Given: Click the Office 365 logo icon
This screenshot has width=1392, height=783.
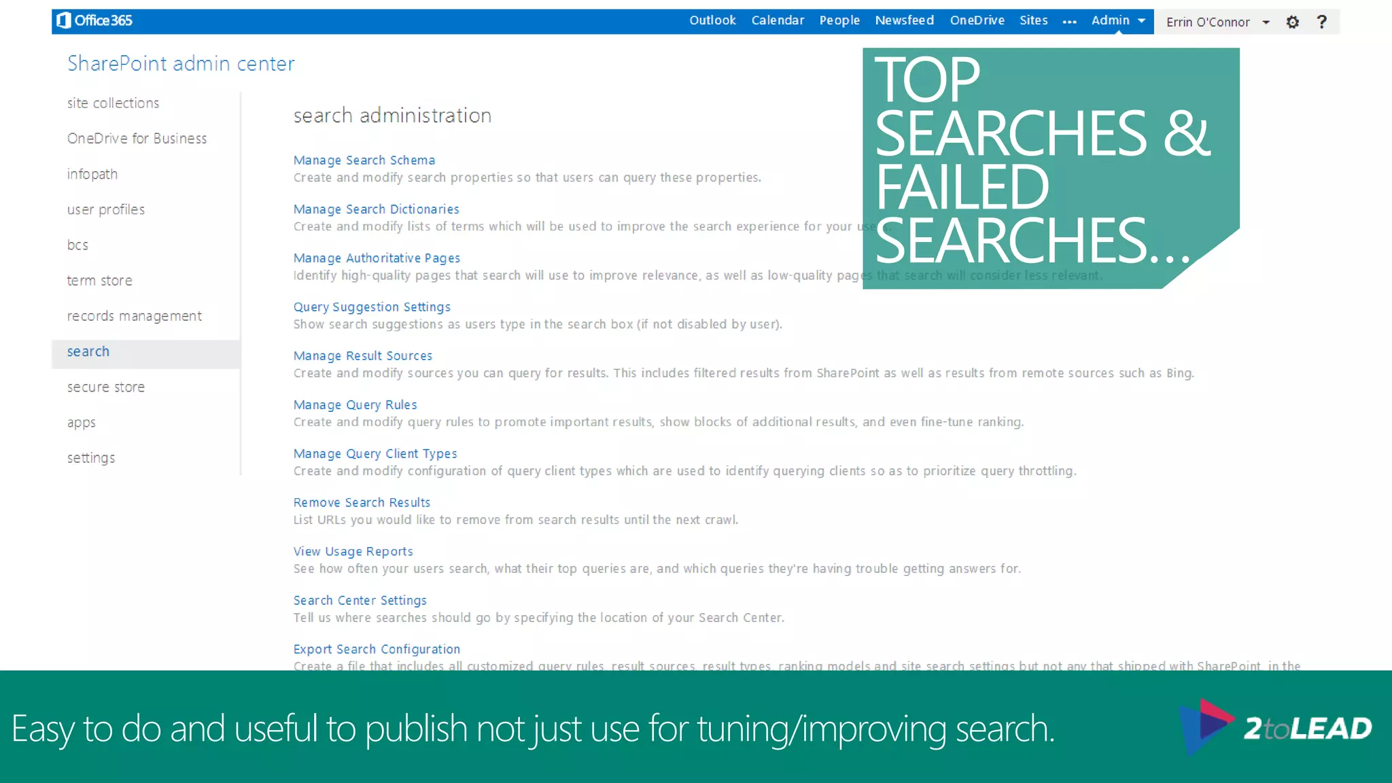Looking at the screenshot, I should (64, 20).
